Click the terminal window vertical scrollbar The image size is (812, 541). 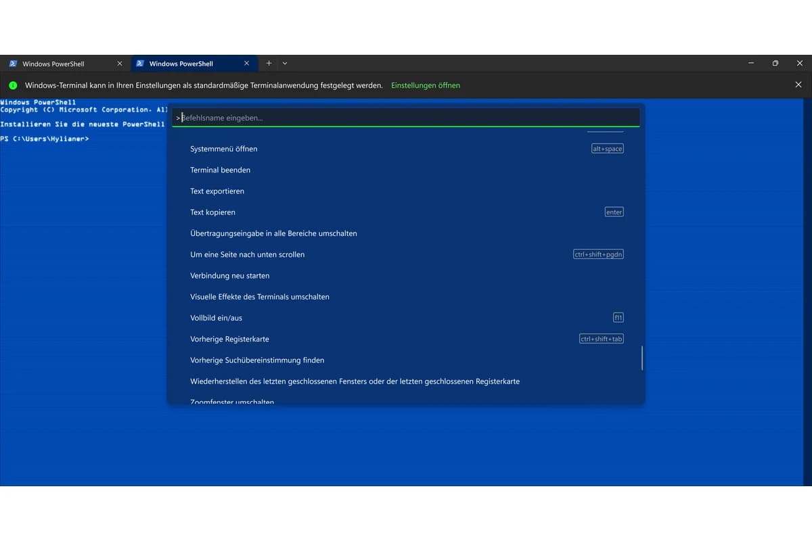[808, 292]
